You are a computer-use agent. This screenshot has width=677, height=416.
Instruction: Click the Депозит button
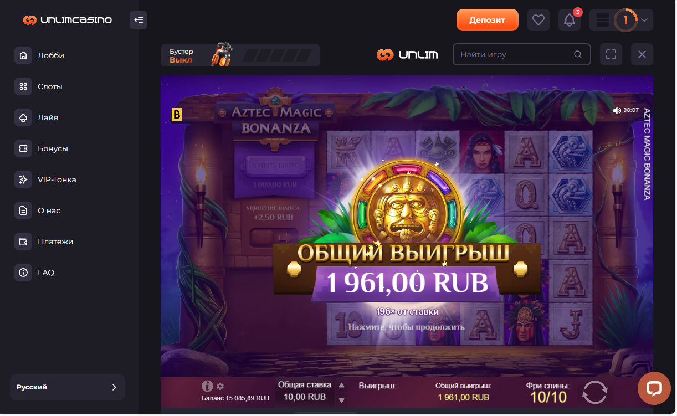[x=488, y=20]
